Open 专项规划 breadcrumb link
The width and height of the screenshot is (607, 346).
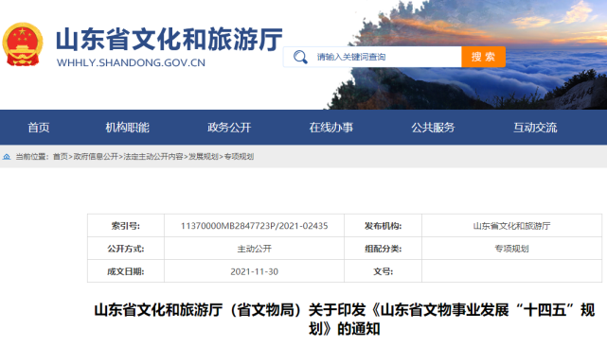pos(239,157)
